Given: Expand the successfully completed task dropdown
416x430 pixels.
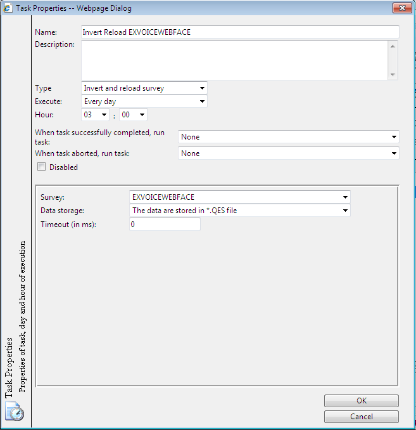Looking at the screenshot, I should [289, 137].
